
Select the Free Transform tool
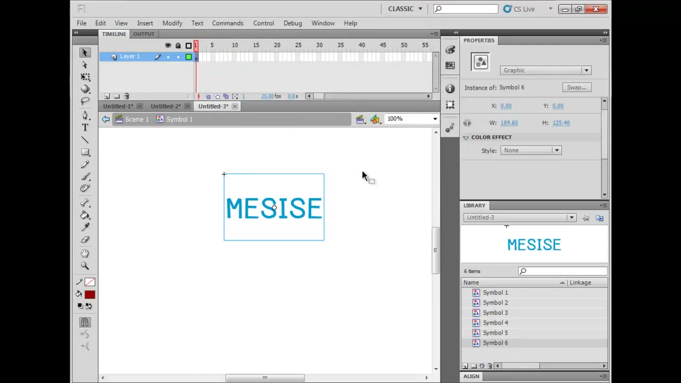pos(85,77)
